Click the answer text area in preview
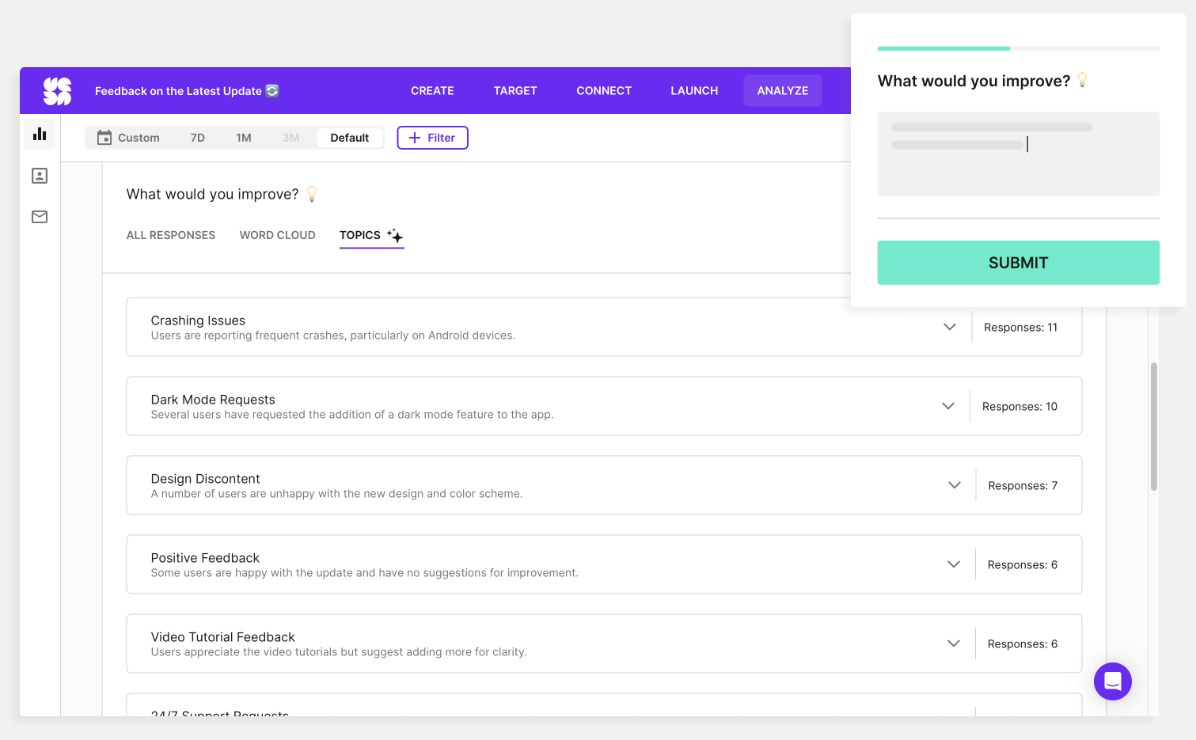 (x=1018, y=154)
